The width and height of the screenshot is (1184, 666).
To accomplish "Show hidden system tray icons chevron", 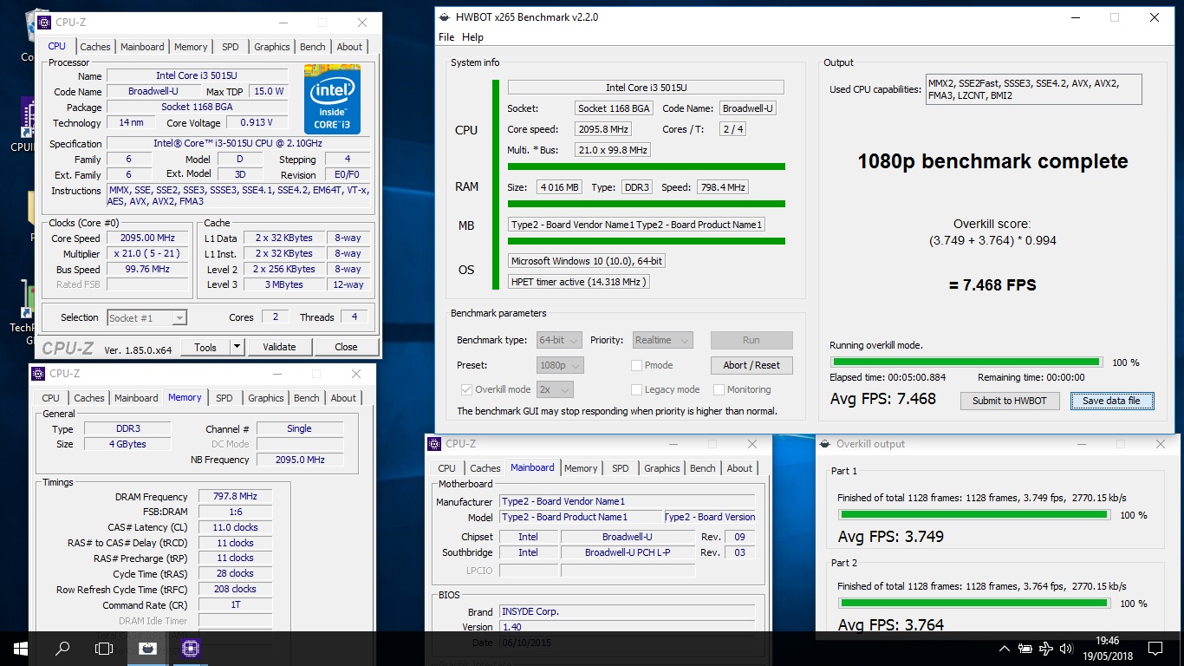I will pyautogui.click(x=1005, y=649).
